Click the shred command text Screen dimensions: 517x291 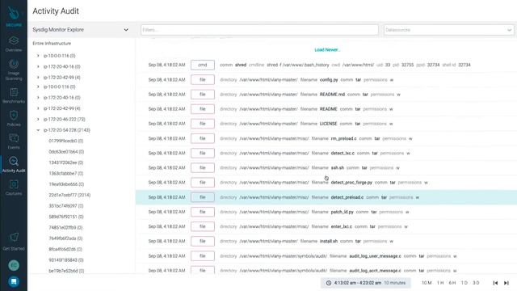click(x=241, y=65)
